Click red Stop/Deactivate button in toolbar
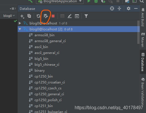The image size is (146, 113). point(53,16)
